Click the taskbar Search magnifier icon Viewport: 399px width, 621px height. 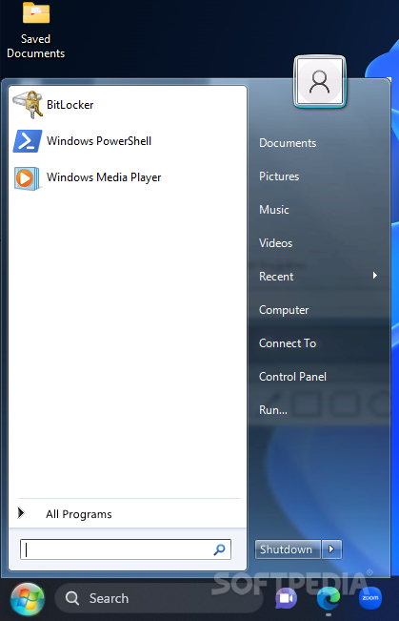72,598
